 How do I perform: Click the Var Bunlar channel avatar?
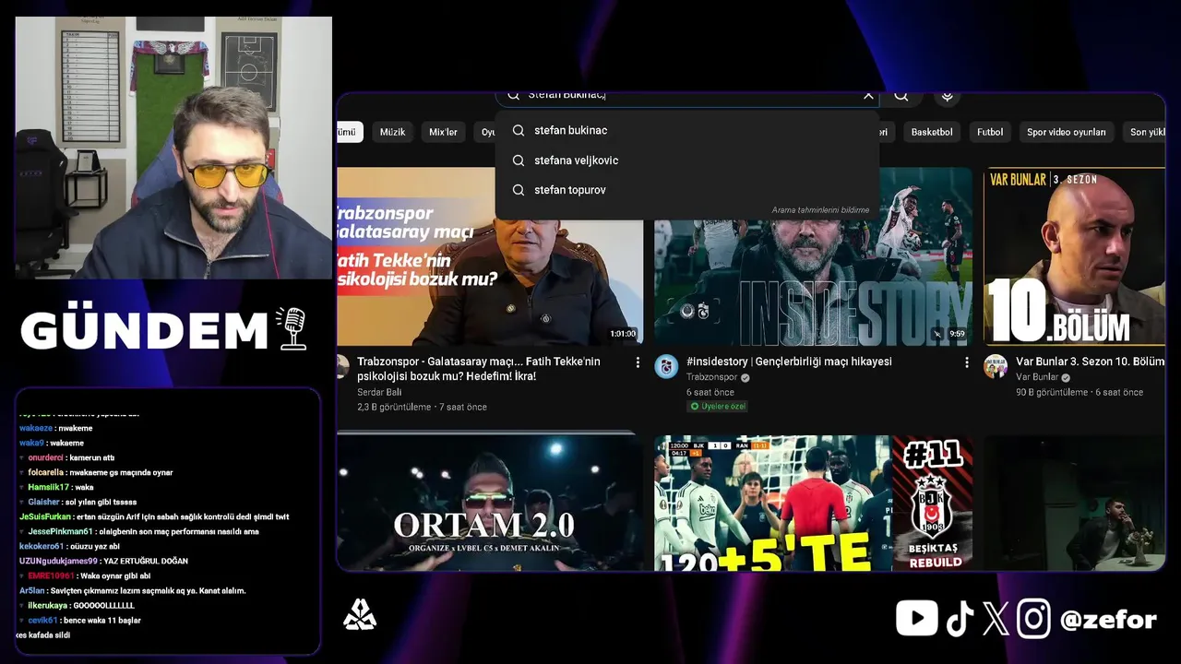996,366
